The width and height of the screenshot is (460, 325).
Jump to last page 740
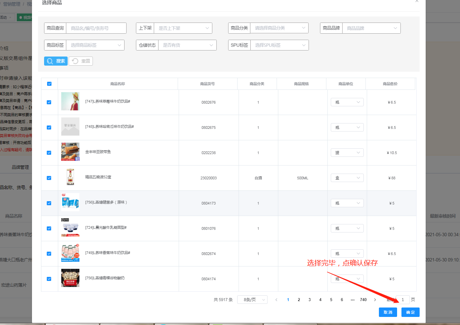click(x=363, y=300)
